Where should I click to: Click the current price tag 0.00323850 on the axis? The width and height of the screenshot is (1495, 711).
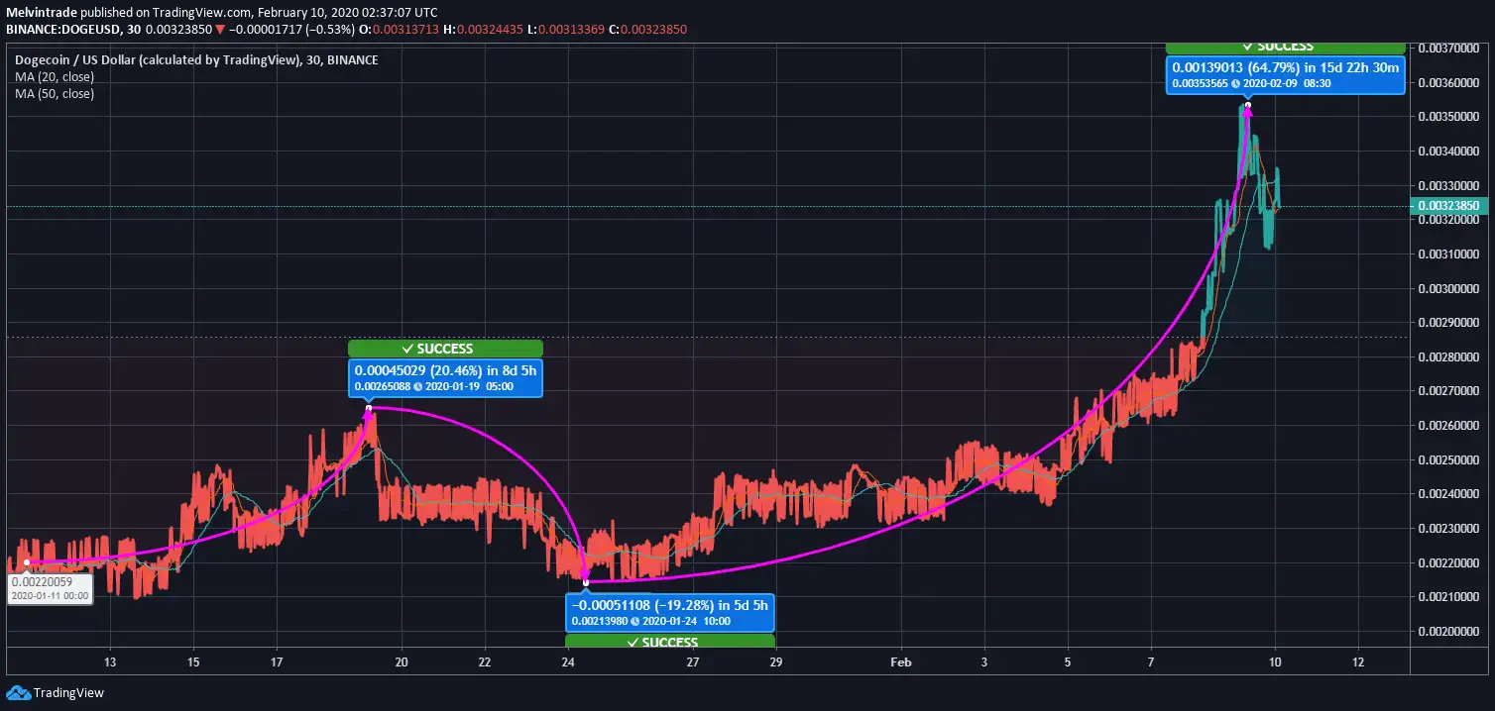click(1451, 207)
